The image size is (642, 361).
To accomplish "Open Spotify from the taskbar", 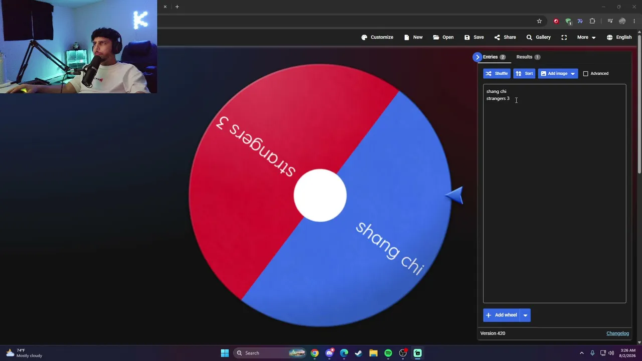I will pos(388,353).
